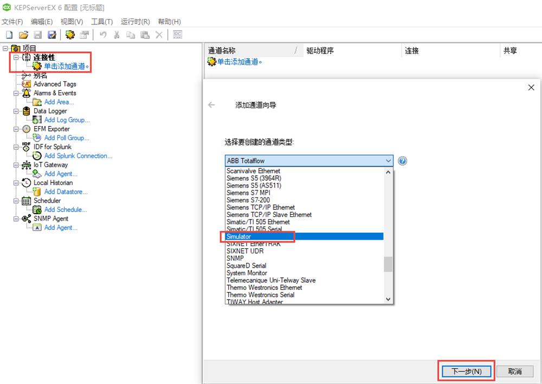Go back using the wizard's left arrow

211,105
